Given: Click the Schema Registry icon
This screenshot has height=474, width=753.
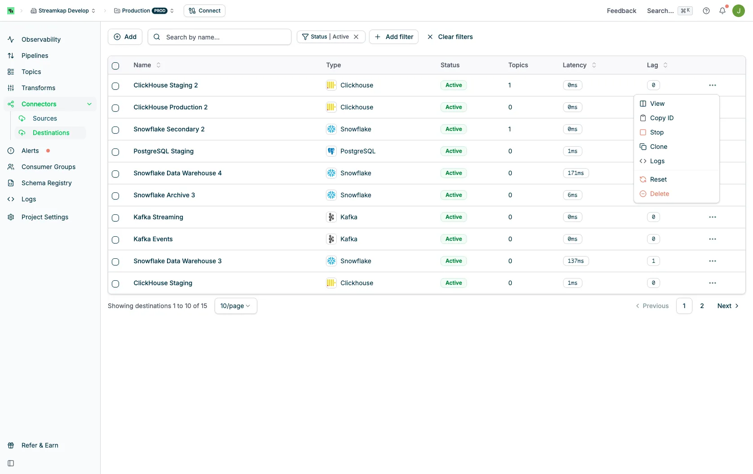Looking at the screenshot, I should (11, 183).
